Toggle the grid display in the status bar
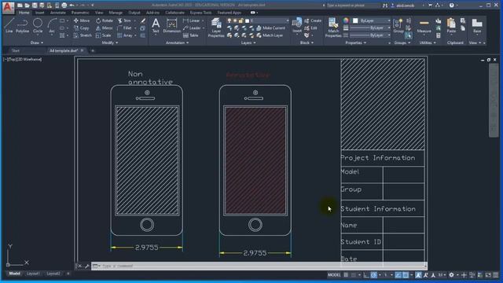503x283 pixels. click(346, 275)
